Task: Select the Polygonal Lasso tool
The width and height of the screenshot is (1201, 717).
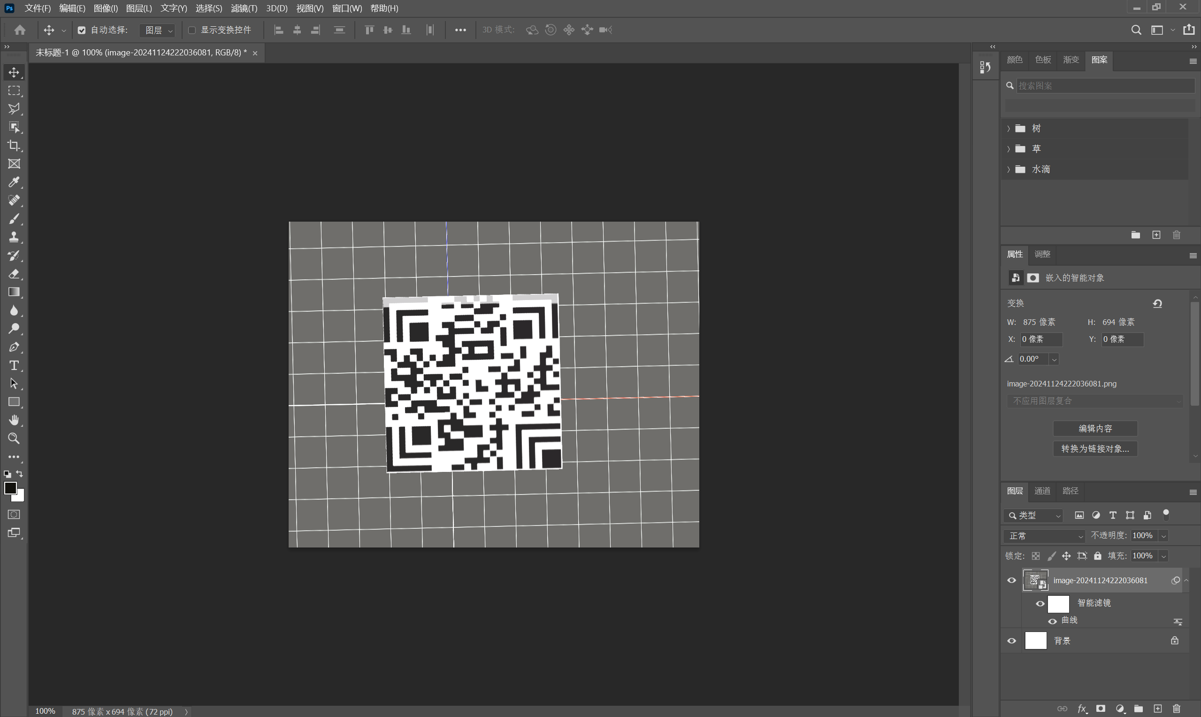Action: click(x=14, y=109)
